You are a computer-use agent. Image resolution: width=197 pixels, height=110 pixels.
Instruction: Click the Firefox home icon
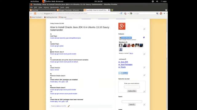tap(161, 13)
